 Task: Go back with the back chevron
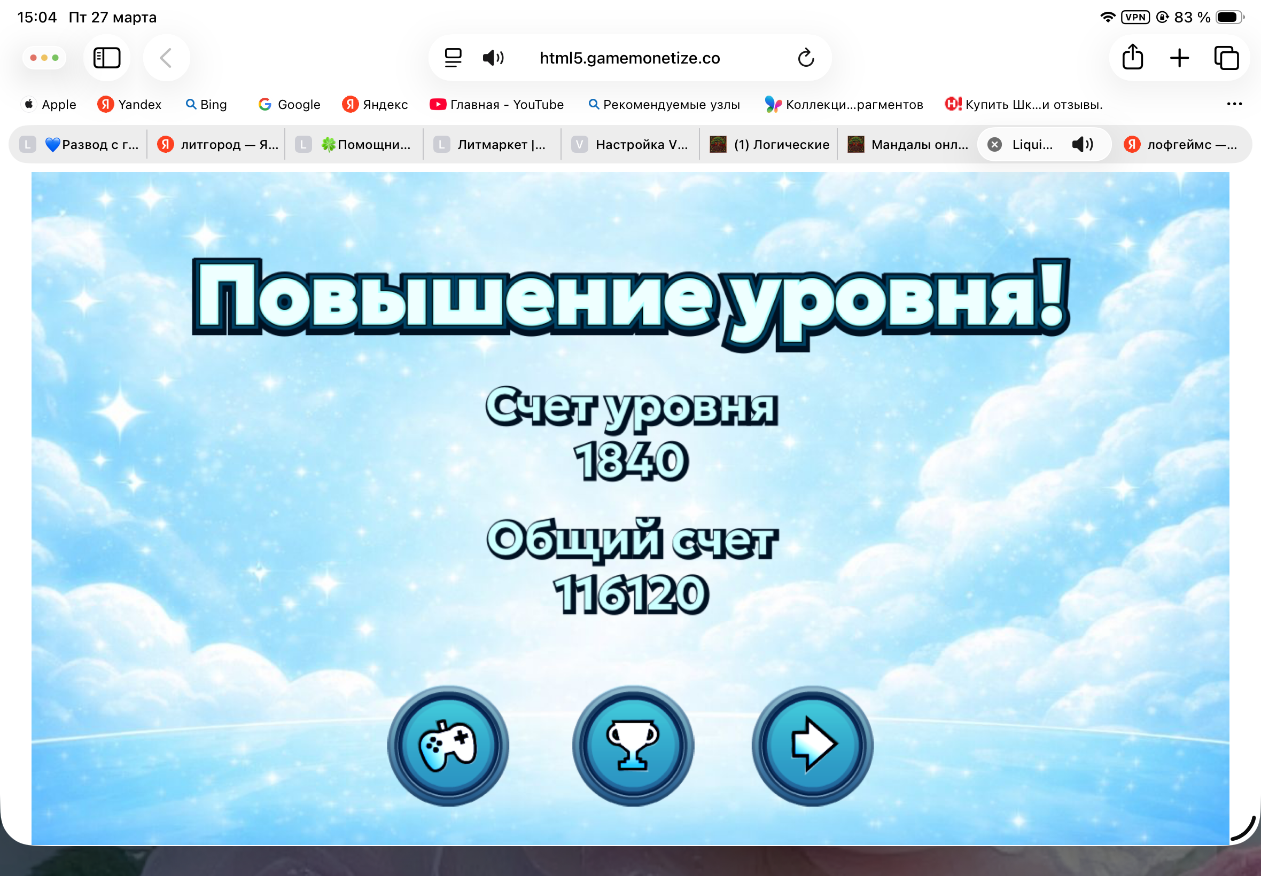pos(166,58)
